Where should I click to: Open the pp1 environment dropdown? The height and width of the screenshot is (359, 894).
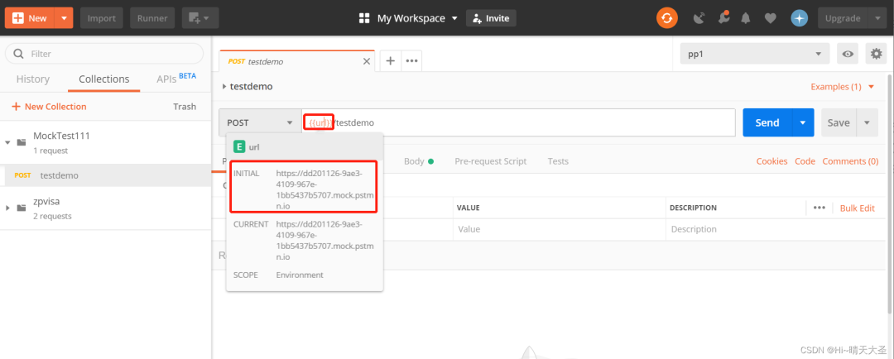coord(755,54)
